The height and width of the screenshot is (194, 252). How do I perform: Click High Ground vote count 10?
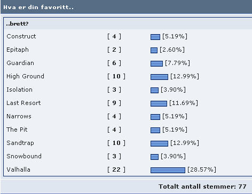pos(116,76)
